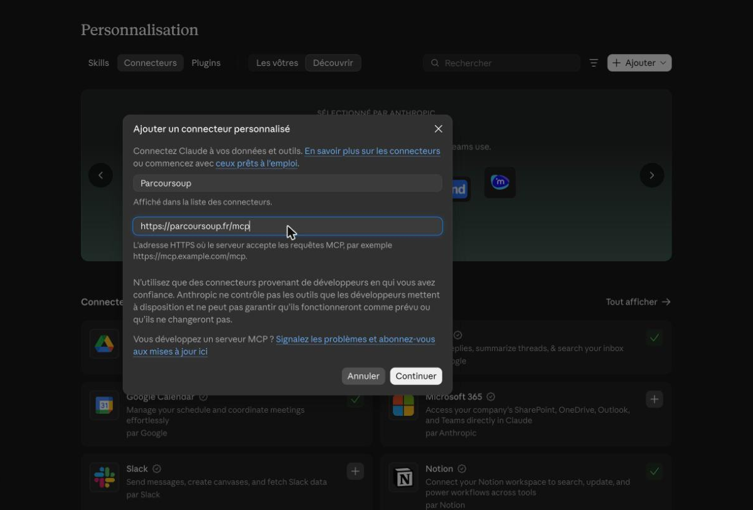Click the Google Calendar icon
This screenshot has width=753, height=510.
(104, 405)
